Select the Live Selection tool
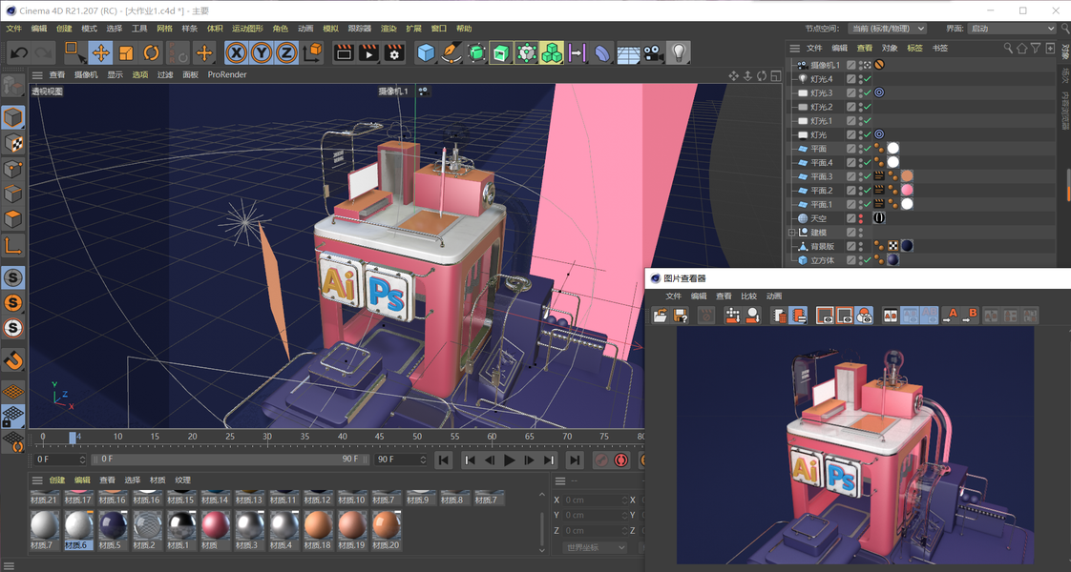 tap(73, 52)
